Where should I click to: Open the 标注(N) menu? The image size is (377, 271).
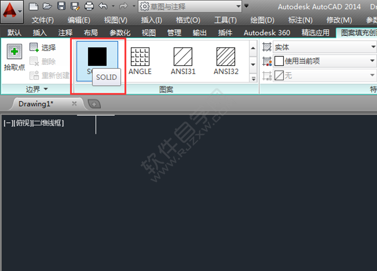coord(301,20)
